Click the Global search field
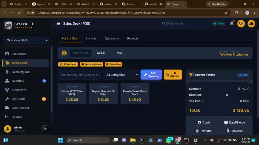 [x=184, y=24]
